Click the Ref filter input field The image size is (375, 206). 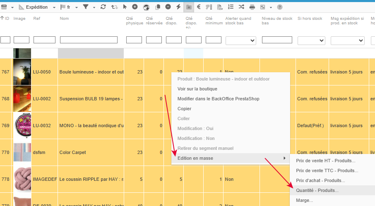(x=44, y=40)
